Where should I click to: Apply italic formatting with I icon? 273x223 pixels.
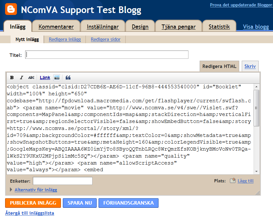click(x=21, y=78)
